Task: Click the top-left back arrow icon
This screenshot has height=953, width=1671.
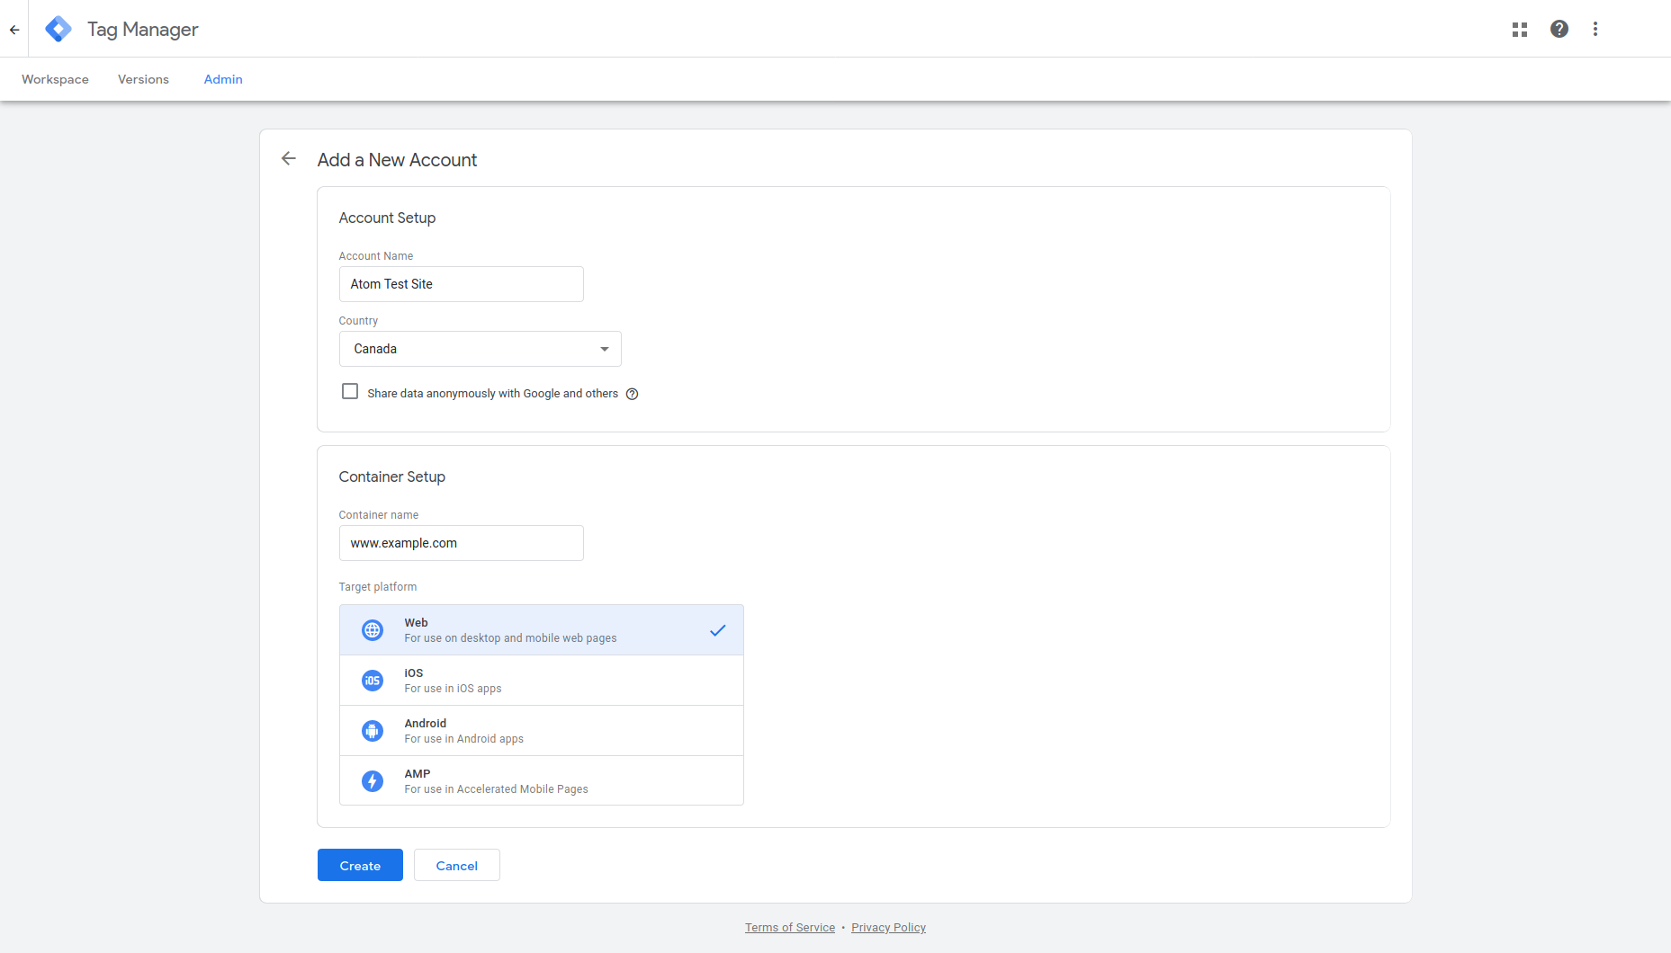Action: (x=14, y=29)
